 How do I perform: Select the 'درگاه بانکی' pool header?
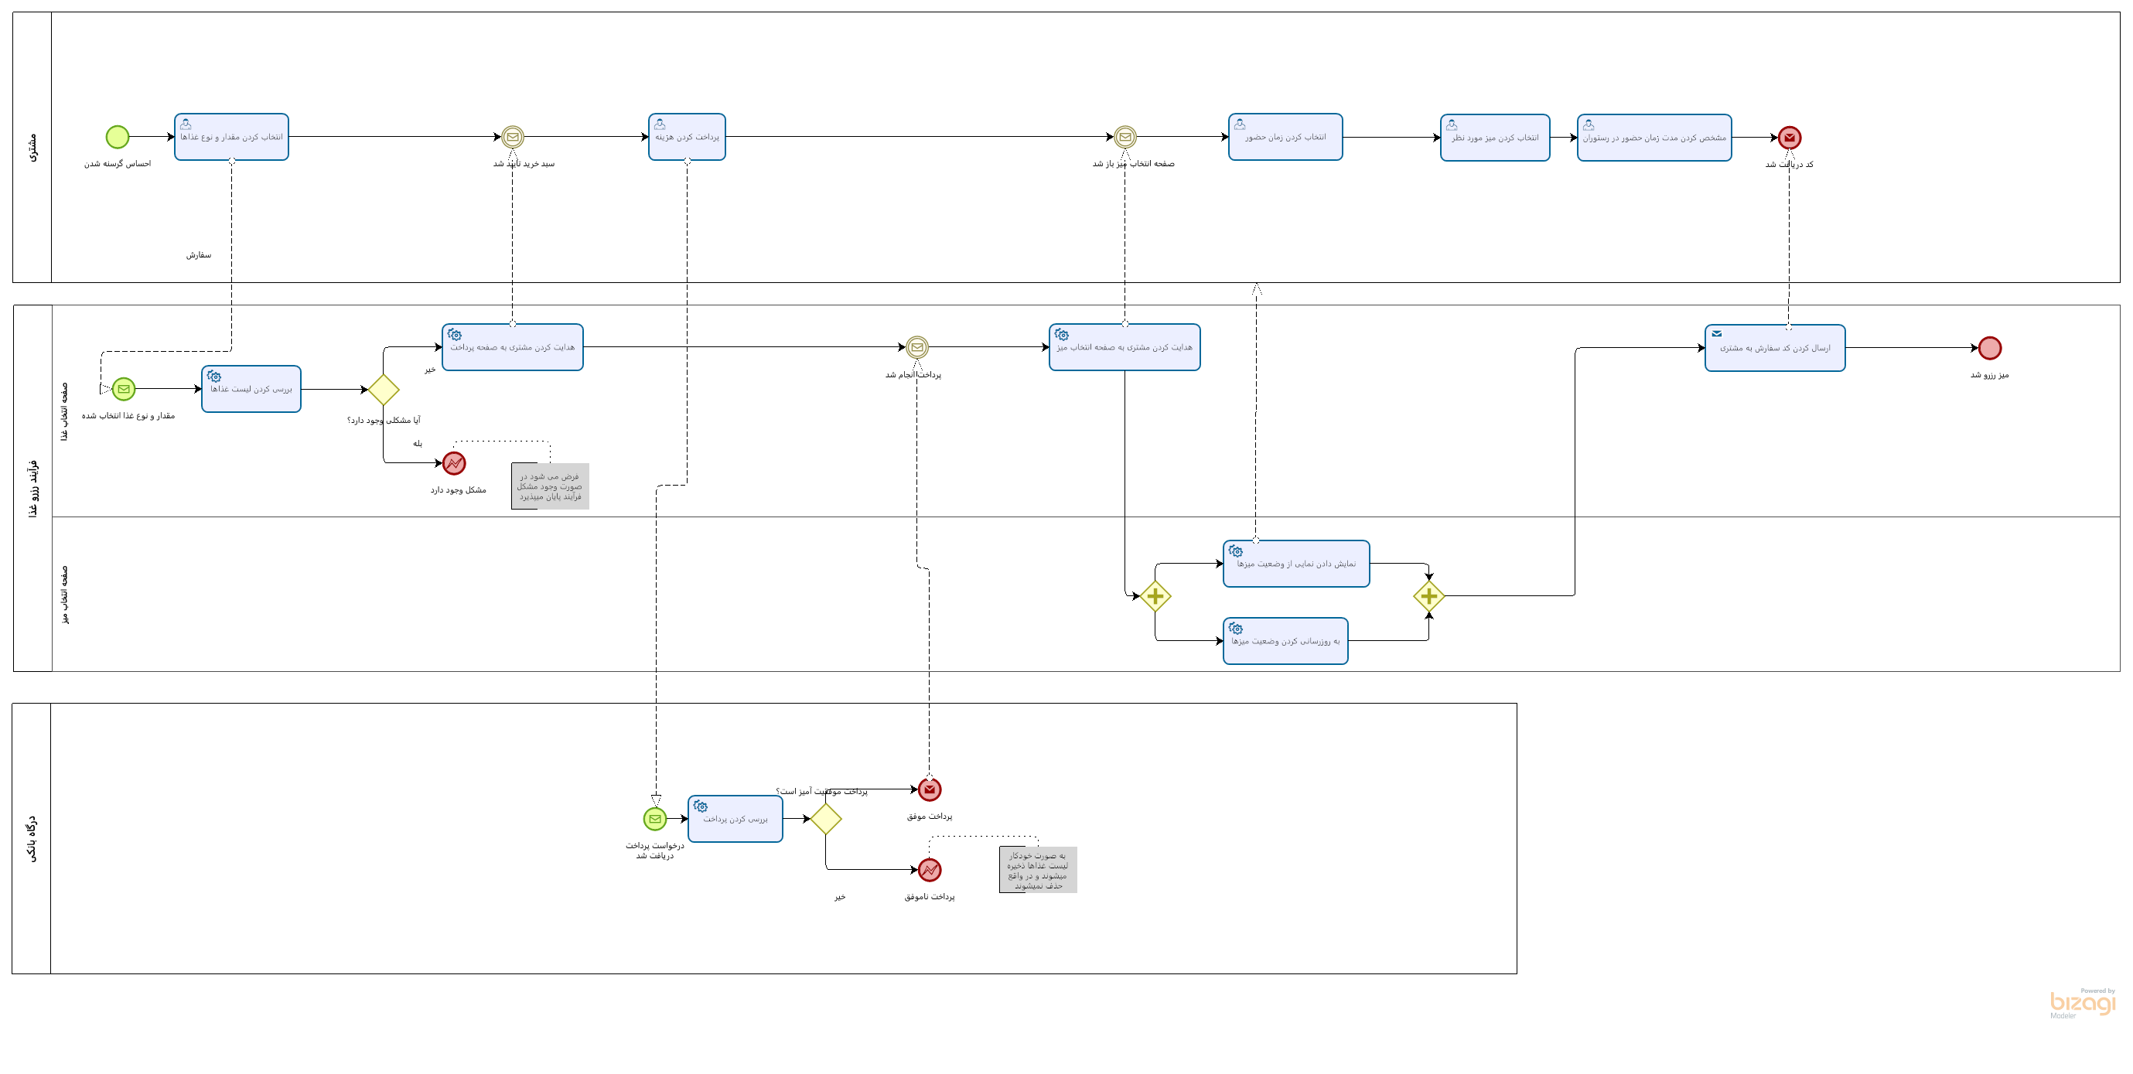click(x=32, y=838)
